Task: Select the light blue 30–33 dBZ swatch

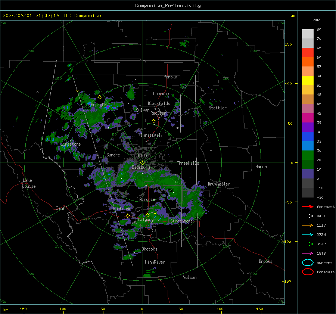Action: tap(308, 146)
